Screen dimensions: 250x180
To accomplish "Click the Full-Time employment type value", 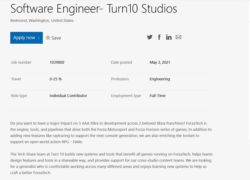I will pyautogui.click(x=157, y=96).
